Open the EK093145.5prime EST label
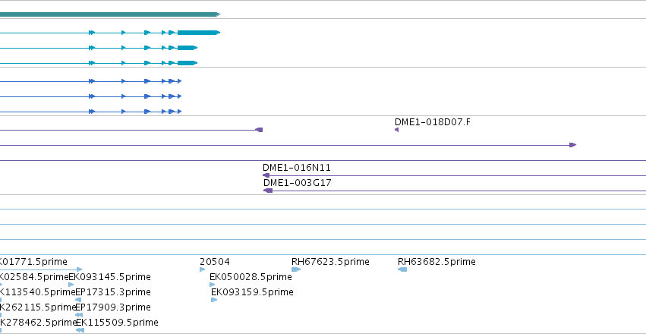Screen dimensions: 646x334 (x=109, y=277)
